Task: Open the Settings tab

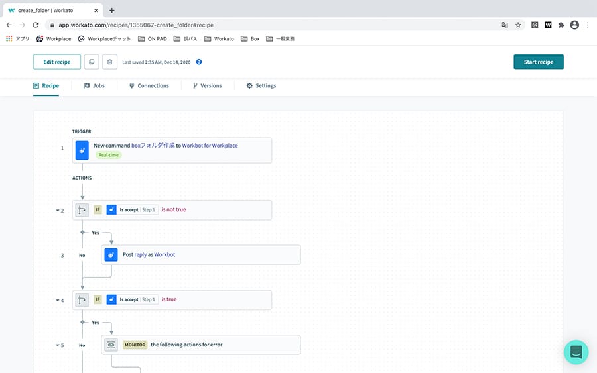Action: click(261, 86)
